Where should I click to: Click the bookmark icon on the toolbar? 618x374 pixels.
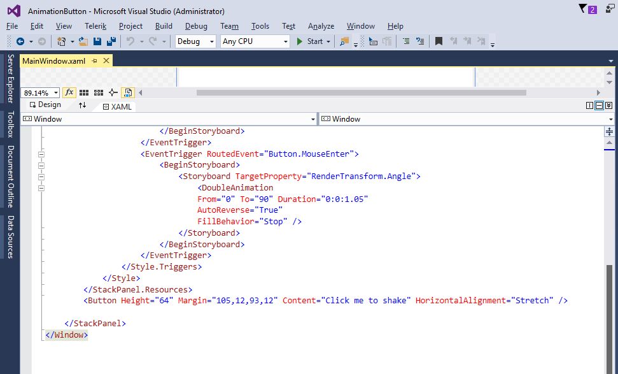pos(439,41)
